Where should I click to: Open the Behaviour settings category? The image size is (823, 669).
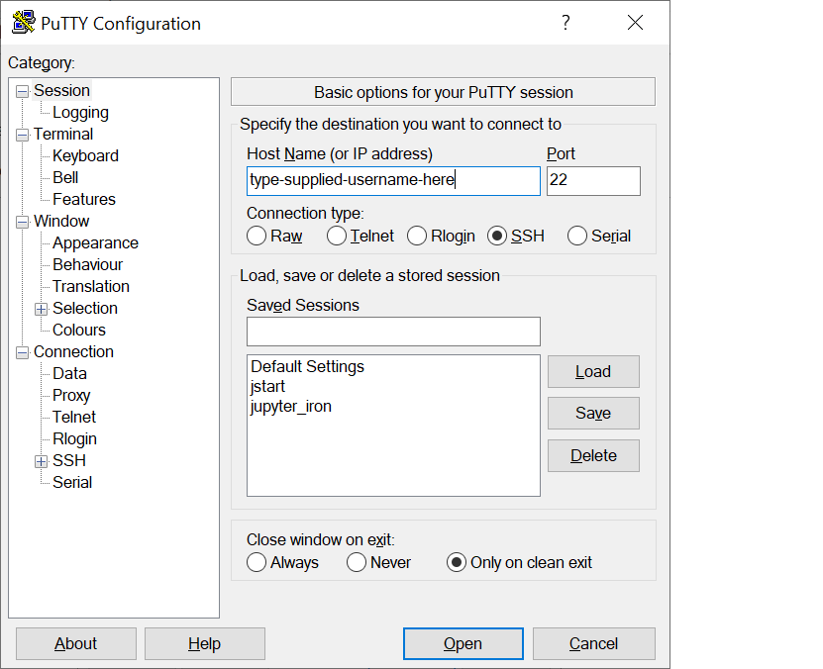(88, 265)
